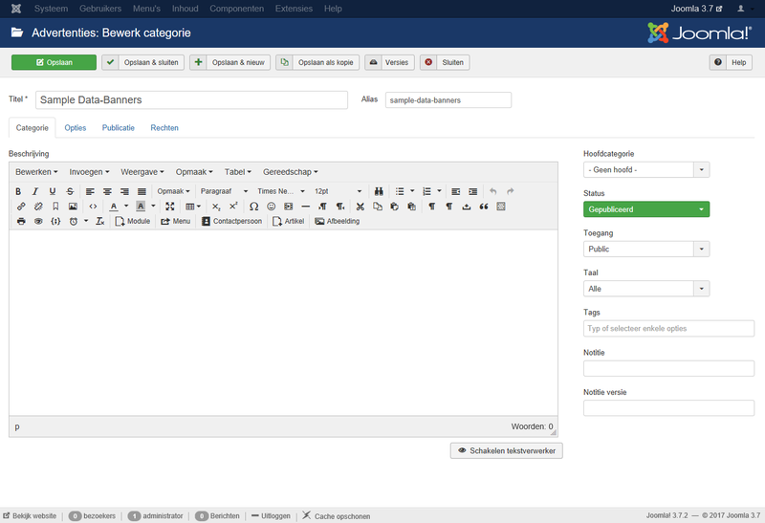Image resolution: width=765 pixels, height=523 pixels.
Task: Toggle bold formatting in the editor
Action: coord(18,191)
